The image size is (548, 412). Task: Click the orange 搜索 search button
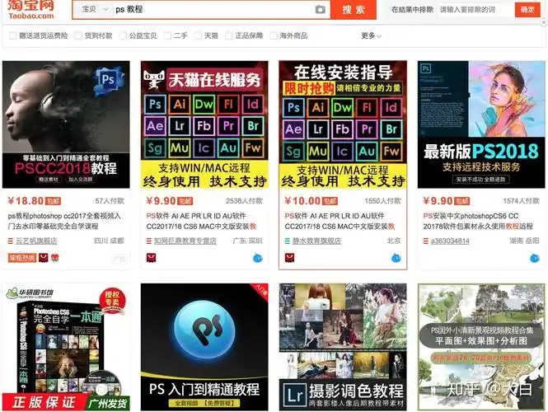[x=354, y=9]
